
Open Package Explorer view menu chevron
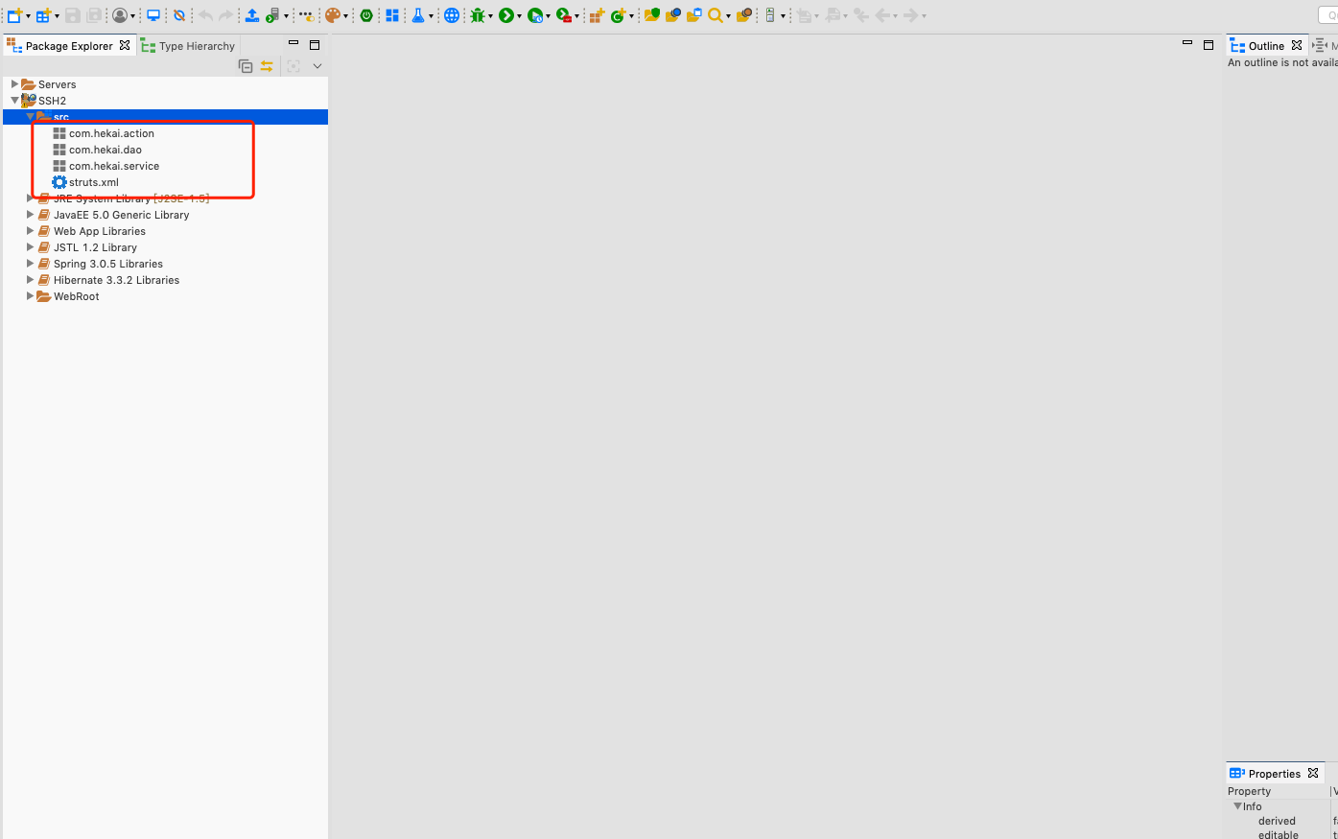317,66
